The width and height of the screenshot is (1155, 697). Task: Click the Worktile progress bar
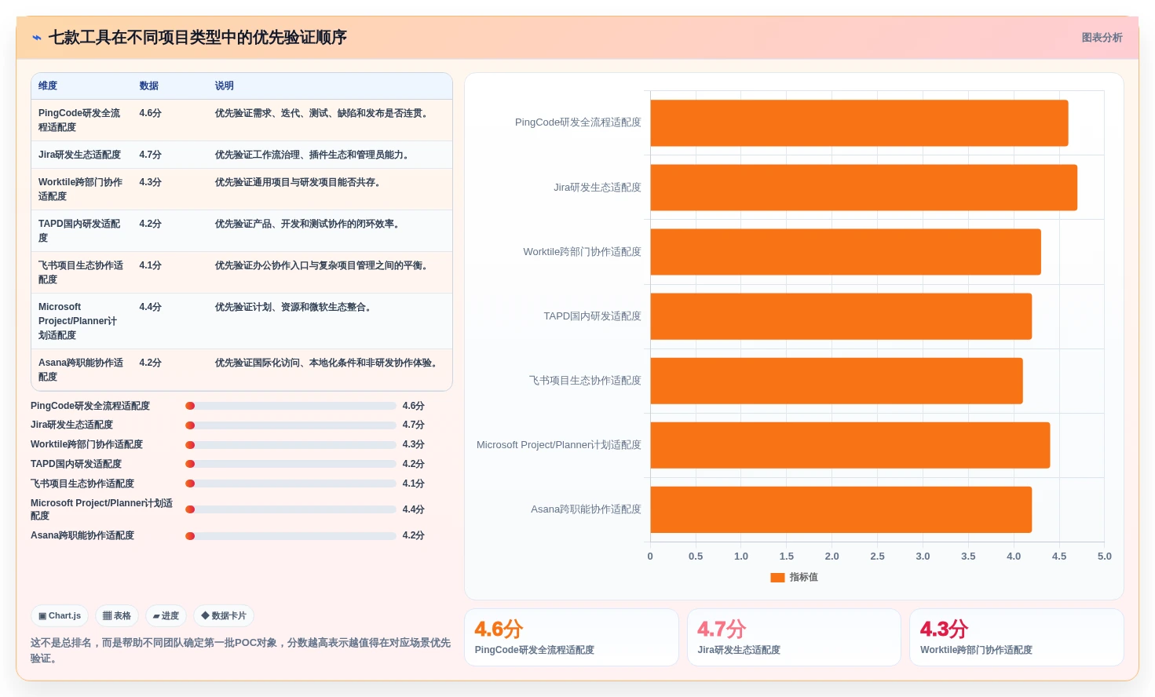(x=291, y=444)
